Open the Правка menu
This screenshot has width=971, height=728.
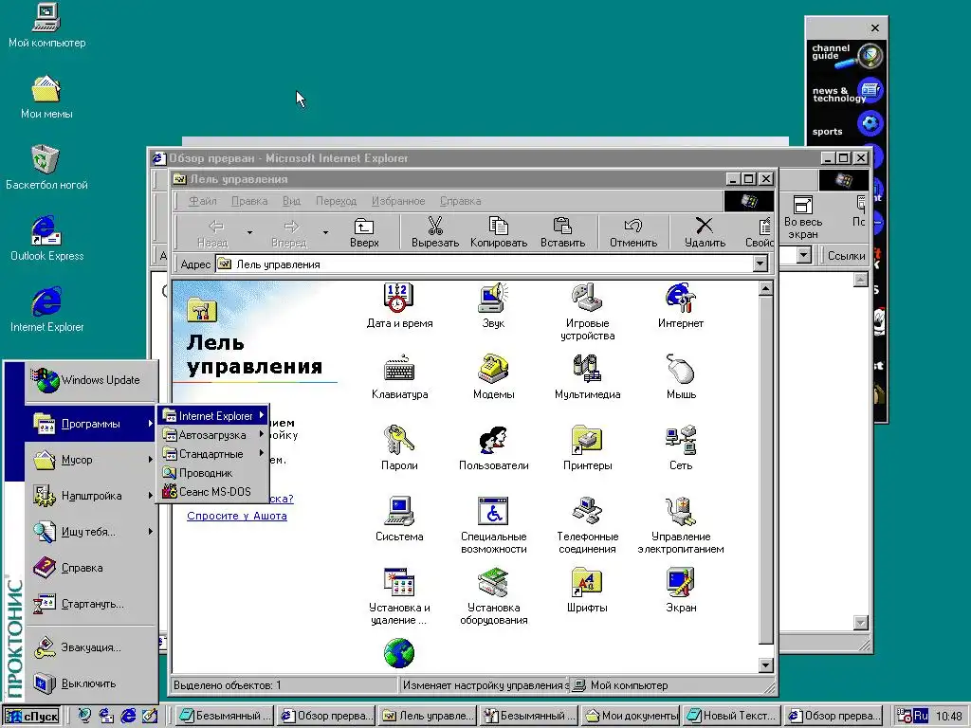coord(249,201)
